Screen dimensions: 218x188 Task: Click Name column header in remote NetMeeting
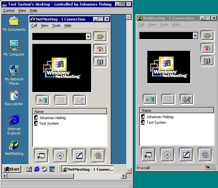coord(70,112)
